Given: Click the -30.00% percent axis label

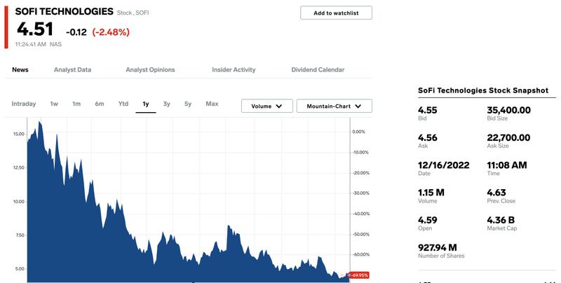Looking at the screenshot, I should [360, 193].
